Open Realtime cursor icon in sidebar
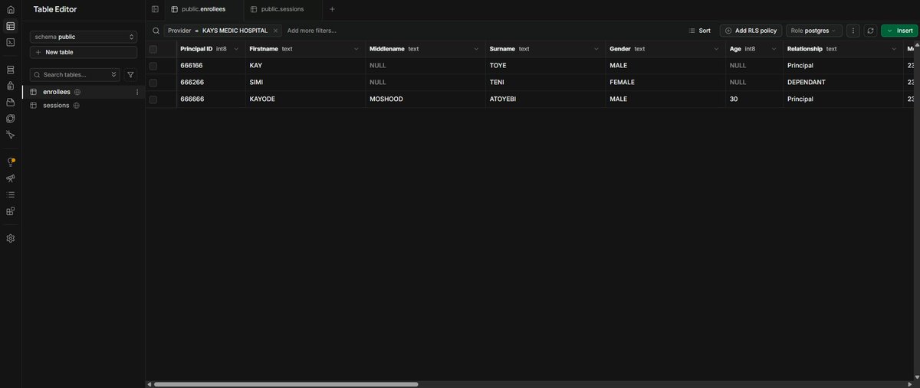The image size is (920, 388). click(11, 135)
